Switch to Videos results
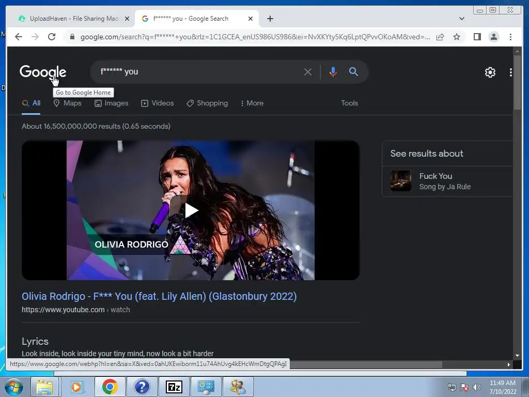 (x=157, y=103)
